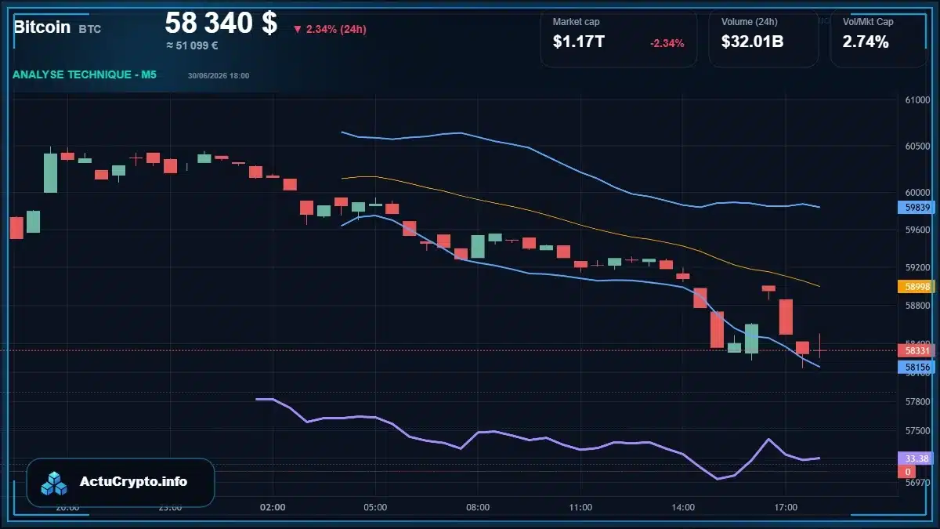Viewport: 940px width, 529px height.
Task: Click the "02:00" time axis label
Action: (273, 507)
